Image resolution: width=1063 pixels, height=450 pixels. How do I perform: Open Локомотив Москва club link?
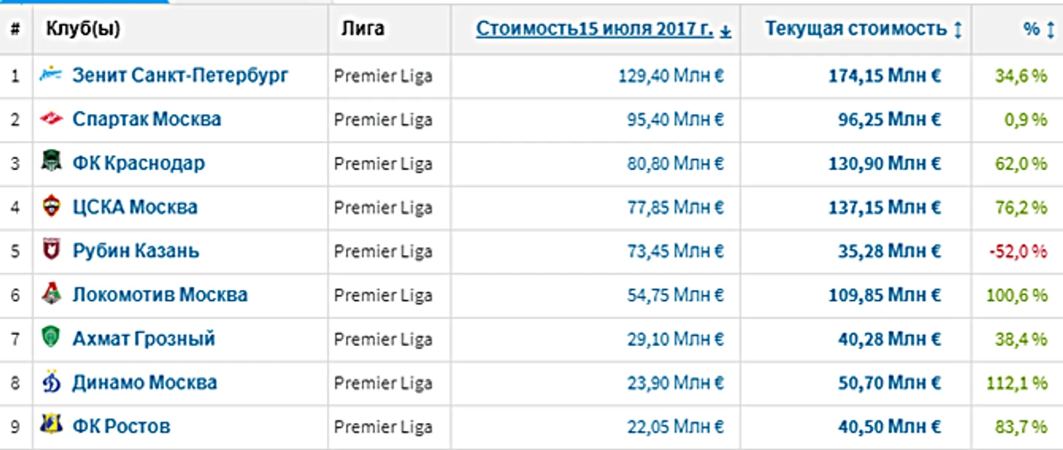click(159, 294)
